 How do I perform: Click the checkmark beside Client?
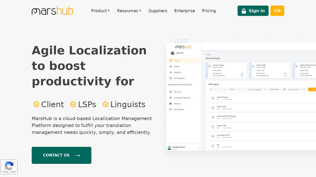(36, 104)
